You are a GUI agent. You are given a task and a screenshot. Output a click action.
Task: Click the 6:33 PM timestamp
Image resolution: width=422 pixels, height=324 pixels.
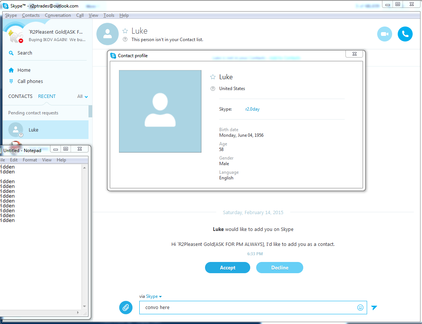(x=255, y=254)
